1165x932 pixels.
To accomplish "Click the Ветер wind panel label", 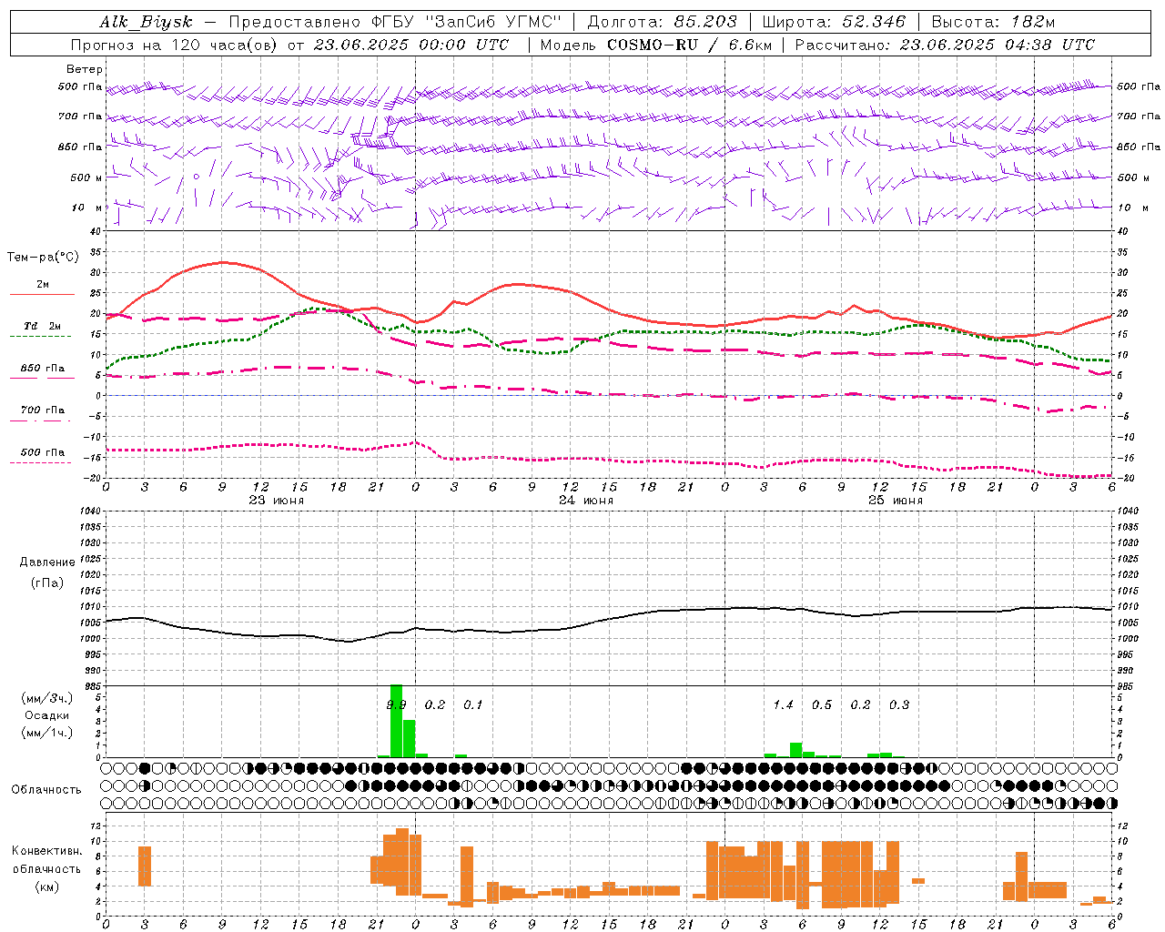I will pyautogui.click(x=85, y=69).
